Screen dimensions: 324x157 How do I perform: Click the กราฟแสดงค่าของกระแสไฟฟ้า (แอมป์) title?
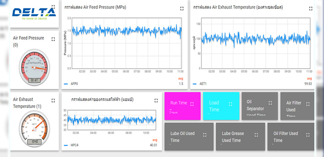click(102, 99)
